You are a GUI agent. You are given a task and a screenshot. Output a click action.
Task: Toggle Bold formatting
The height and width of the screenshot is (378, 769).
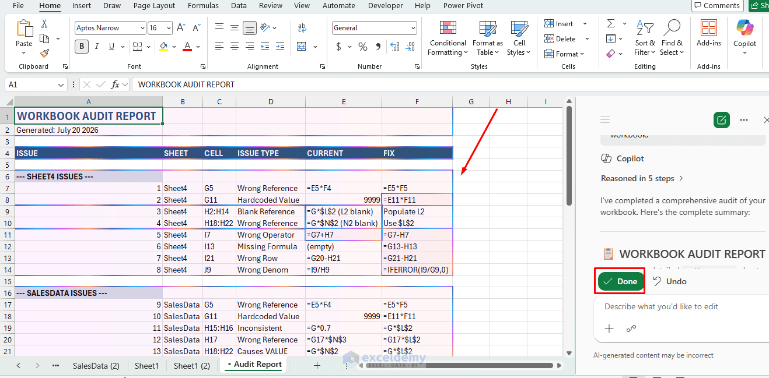(82, 47)
